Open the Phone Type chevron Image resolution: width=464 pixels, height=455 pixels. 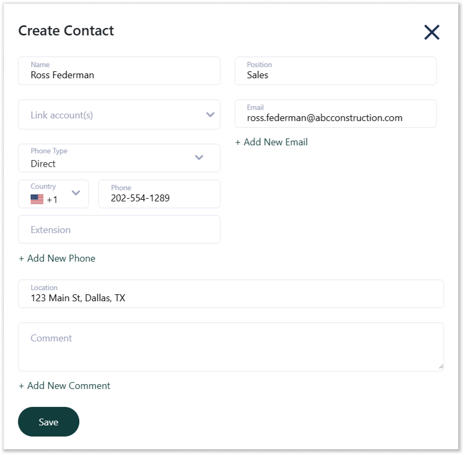tap(199, 157)
